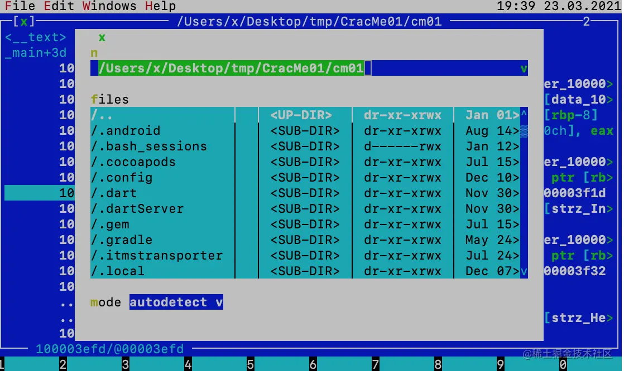Click the 00003f32 address in the disassembly
The height and width of the screenshot is (371, 624).
point(575,271)
